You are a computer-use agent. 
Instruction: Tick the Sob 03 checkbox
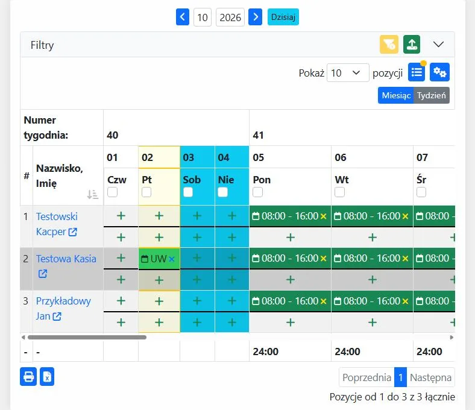tap(188, 192)
